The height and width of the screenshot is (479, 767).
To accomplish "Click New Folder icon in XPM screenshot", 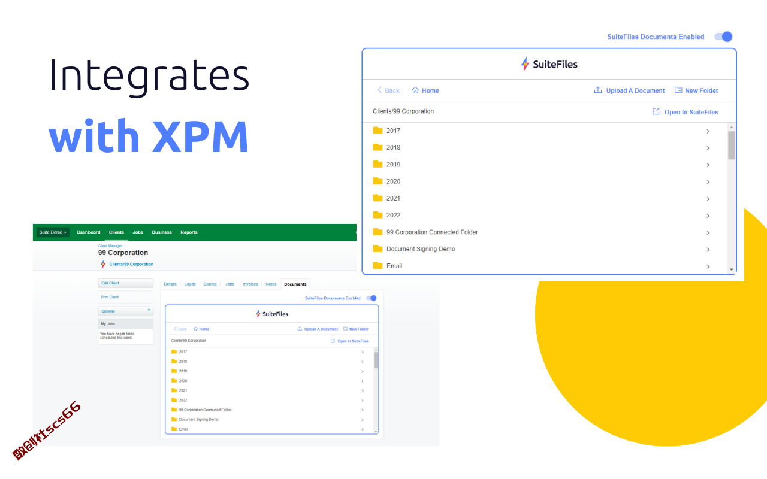I will [345, 329].
